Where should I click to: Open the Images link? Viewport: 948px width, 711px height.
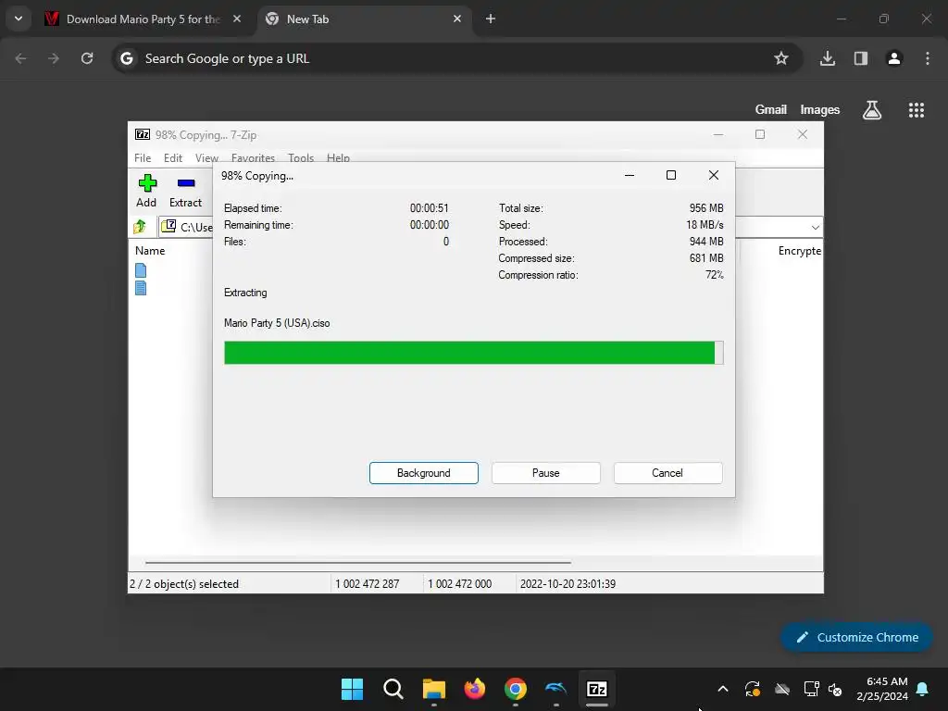820,109
